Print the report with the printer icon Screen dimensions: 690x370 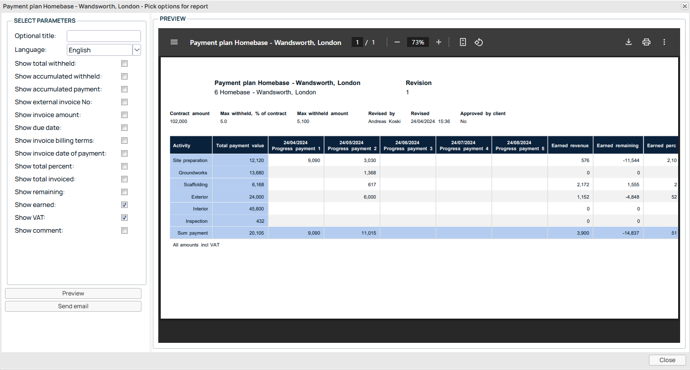click(x=646, y=42)
